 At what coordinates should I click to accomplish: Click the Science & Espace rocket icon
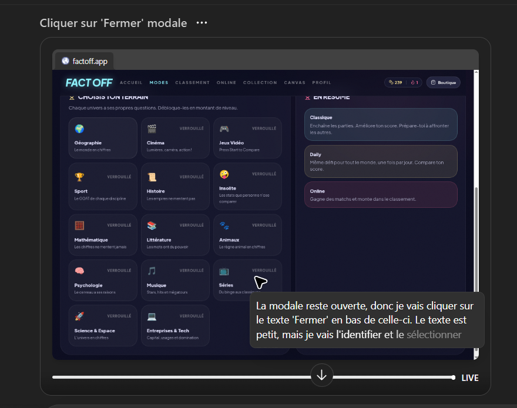pos(79,316)
